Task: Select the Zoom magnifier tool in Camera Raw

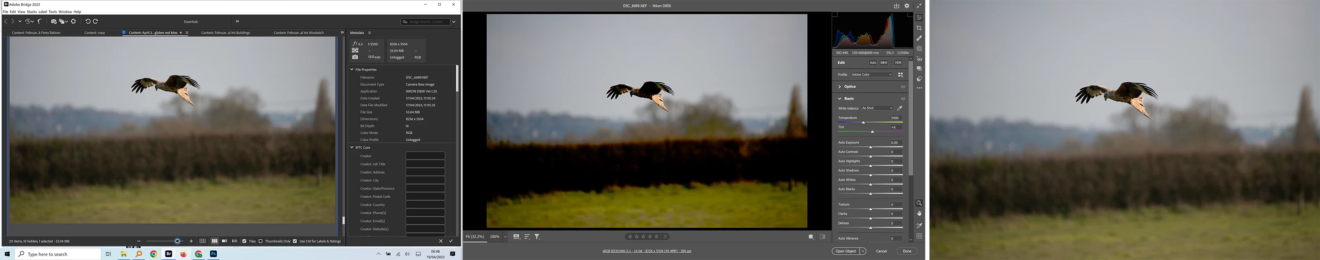Action: click(919, 203)
